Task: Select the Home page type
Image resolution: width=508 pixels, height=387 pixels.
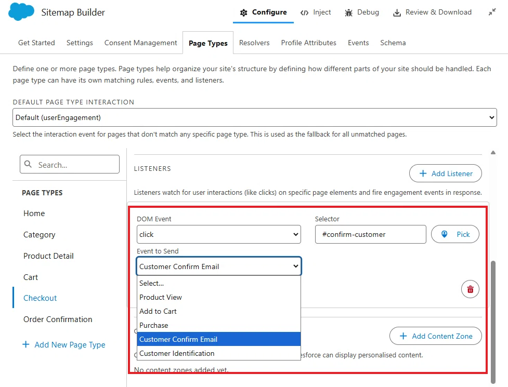Action: 34,213
